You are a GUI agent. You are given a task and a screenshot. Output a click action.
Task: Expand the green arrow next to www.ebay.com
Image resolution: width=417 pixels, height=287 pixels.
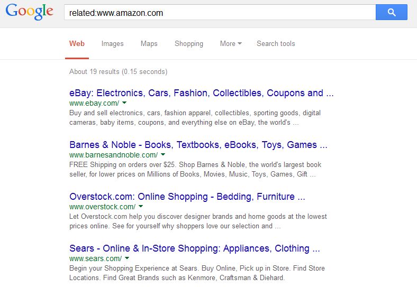124,103
